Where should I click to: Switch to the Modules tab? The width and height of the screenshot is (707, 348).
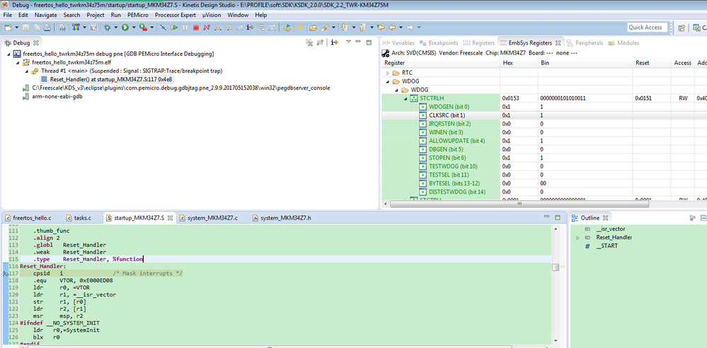pyautogui.click(x=623, y=43)
